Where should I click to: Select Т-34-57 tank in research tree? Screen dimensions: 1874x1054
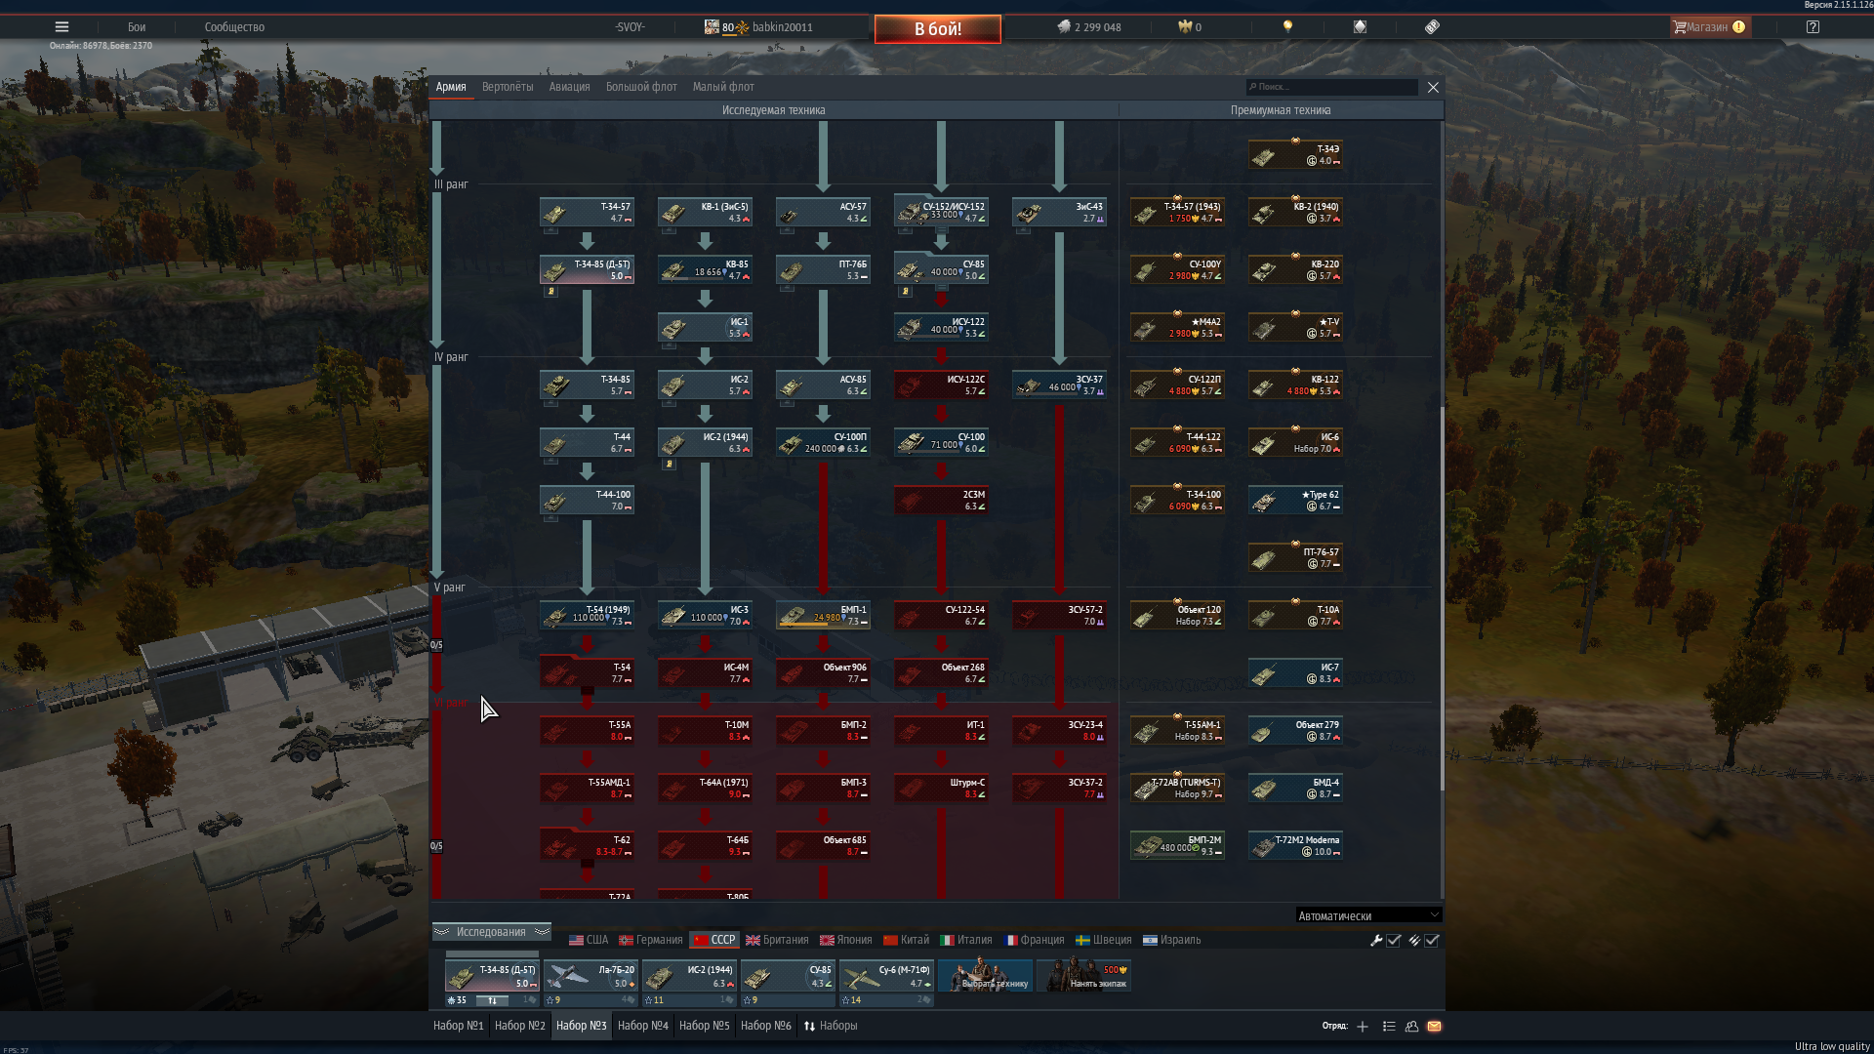click(x=587, y=212)
